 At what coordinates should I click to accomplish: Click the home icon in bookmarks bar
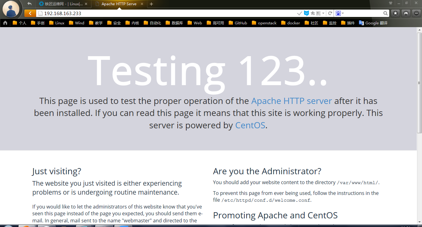(5, 23)
